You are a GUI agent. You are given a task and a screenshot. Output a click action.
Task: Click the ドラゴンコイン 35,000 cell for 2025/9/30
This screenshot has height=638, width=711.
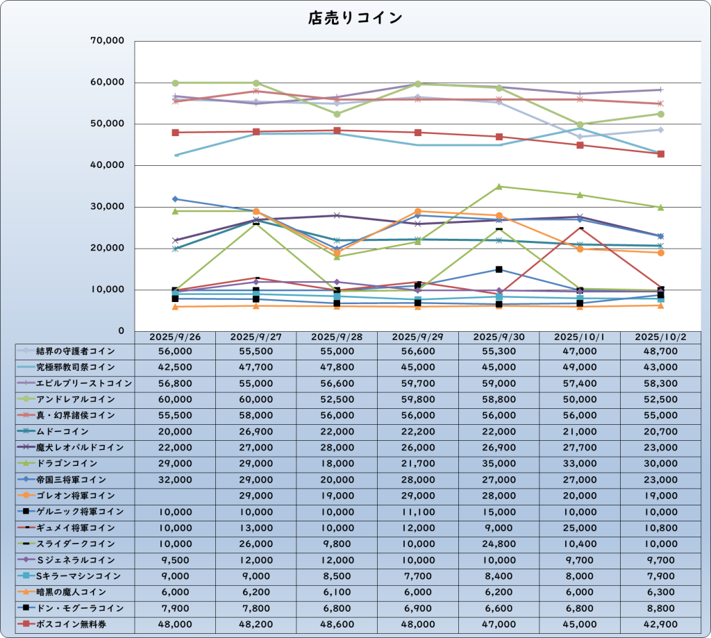point(499,463)
